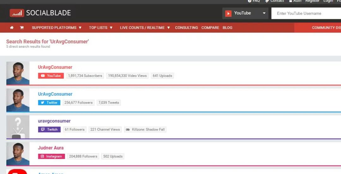Click the profile thumbnail of the YouTube result

18,73
